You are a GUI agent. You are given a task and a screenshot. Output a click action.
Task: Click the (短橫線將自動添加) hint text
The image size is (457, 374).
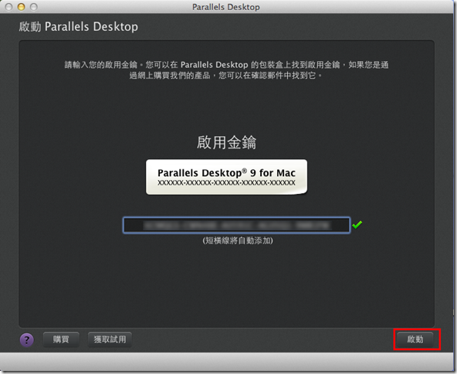coord(238,240)
